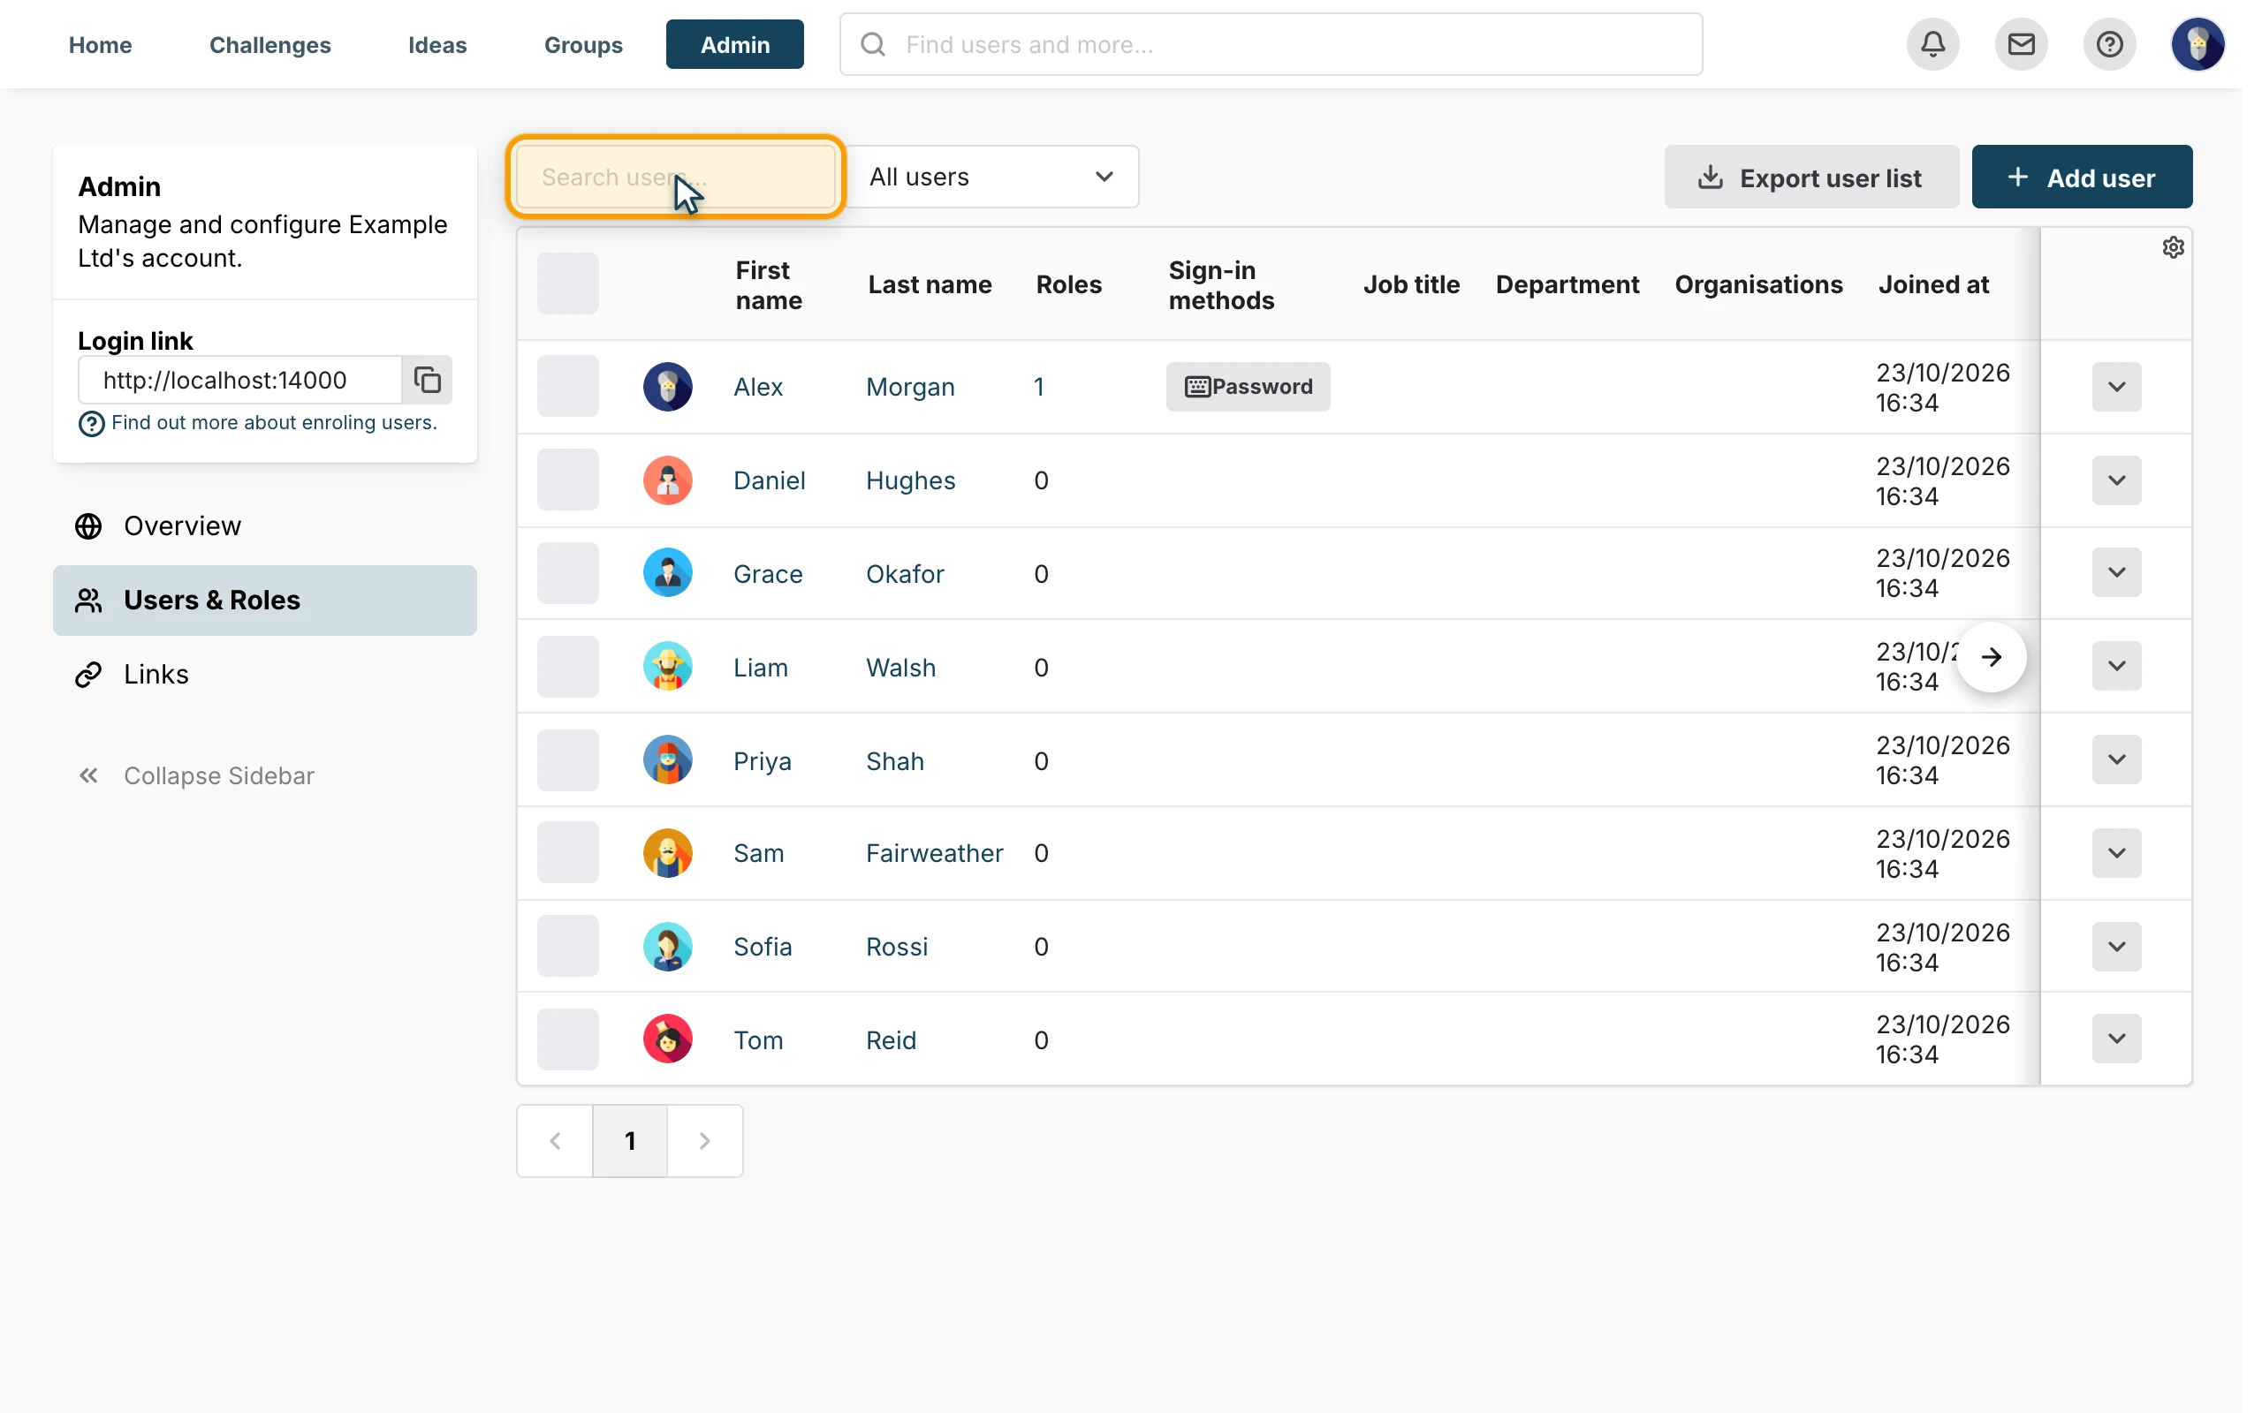
Task: Click Liam Walsh's avatar
Action: [x=667, y=666]
